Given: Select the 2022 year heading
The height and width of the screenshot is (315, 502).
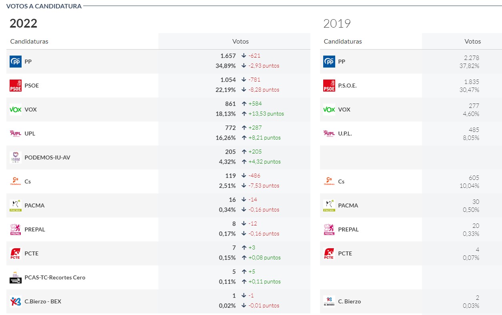Looking at the screenshot, I should point(23,23).
